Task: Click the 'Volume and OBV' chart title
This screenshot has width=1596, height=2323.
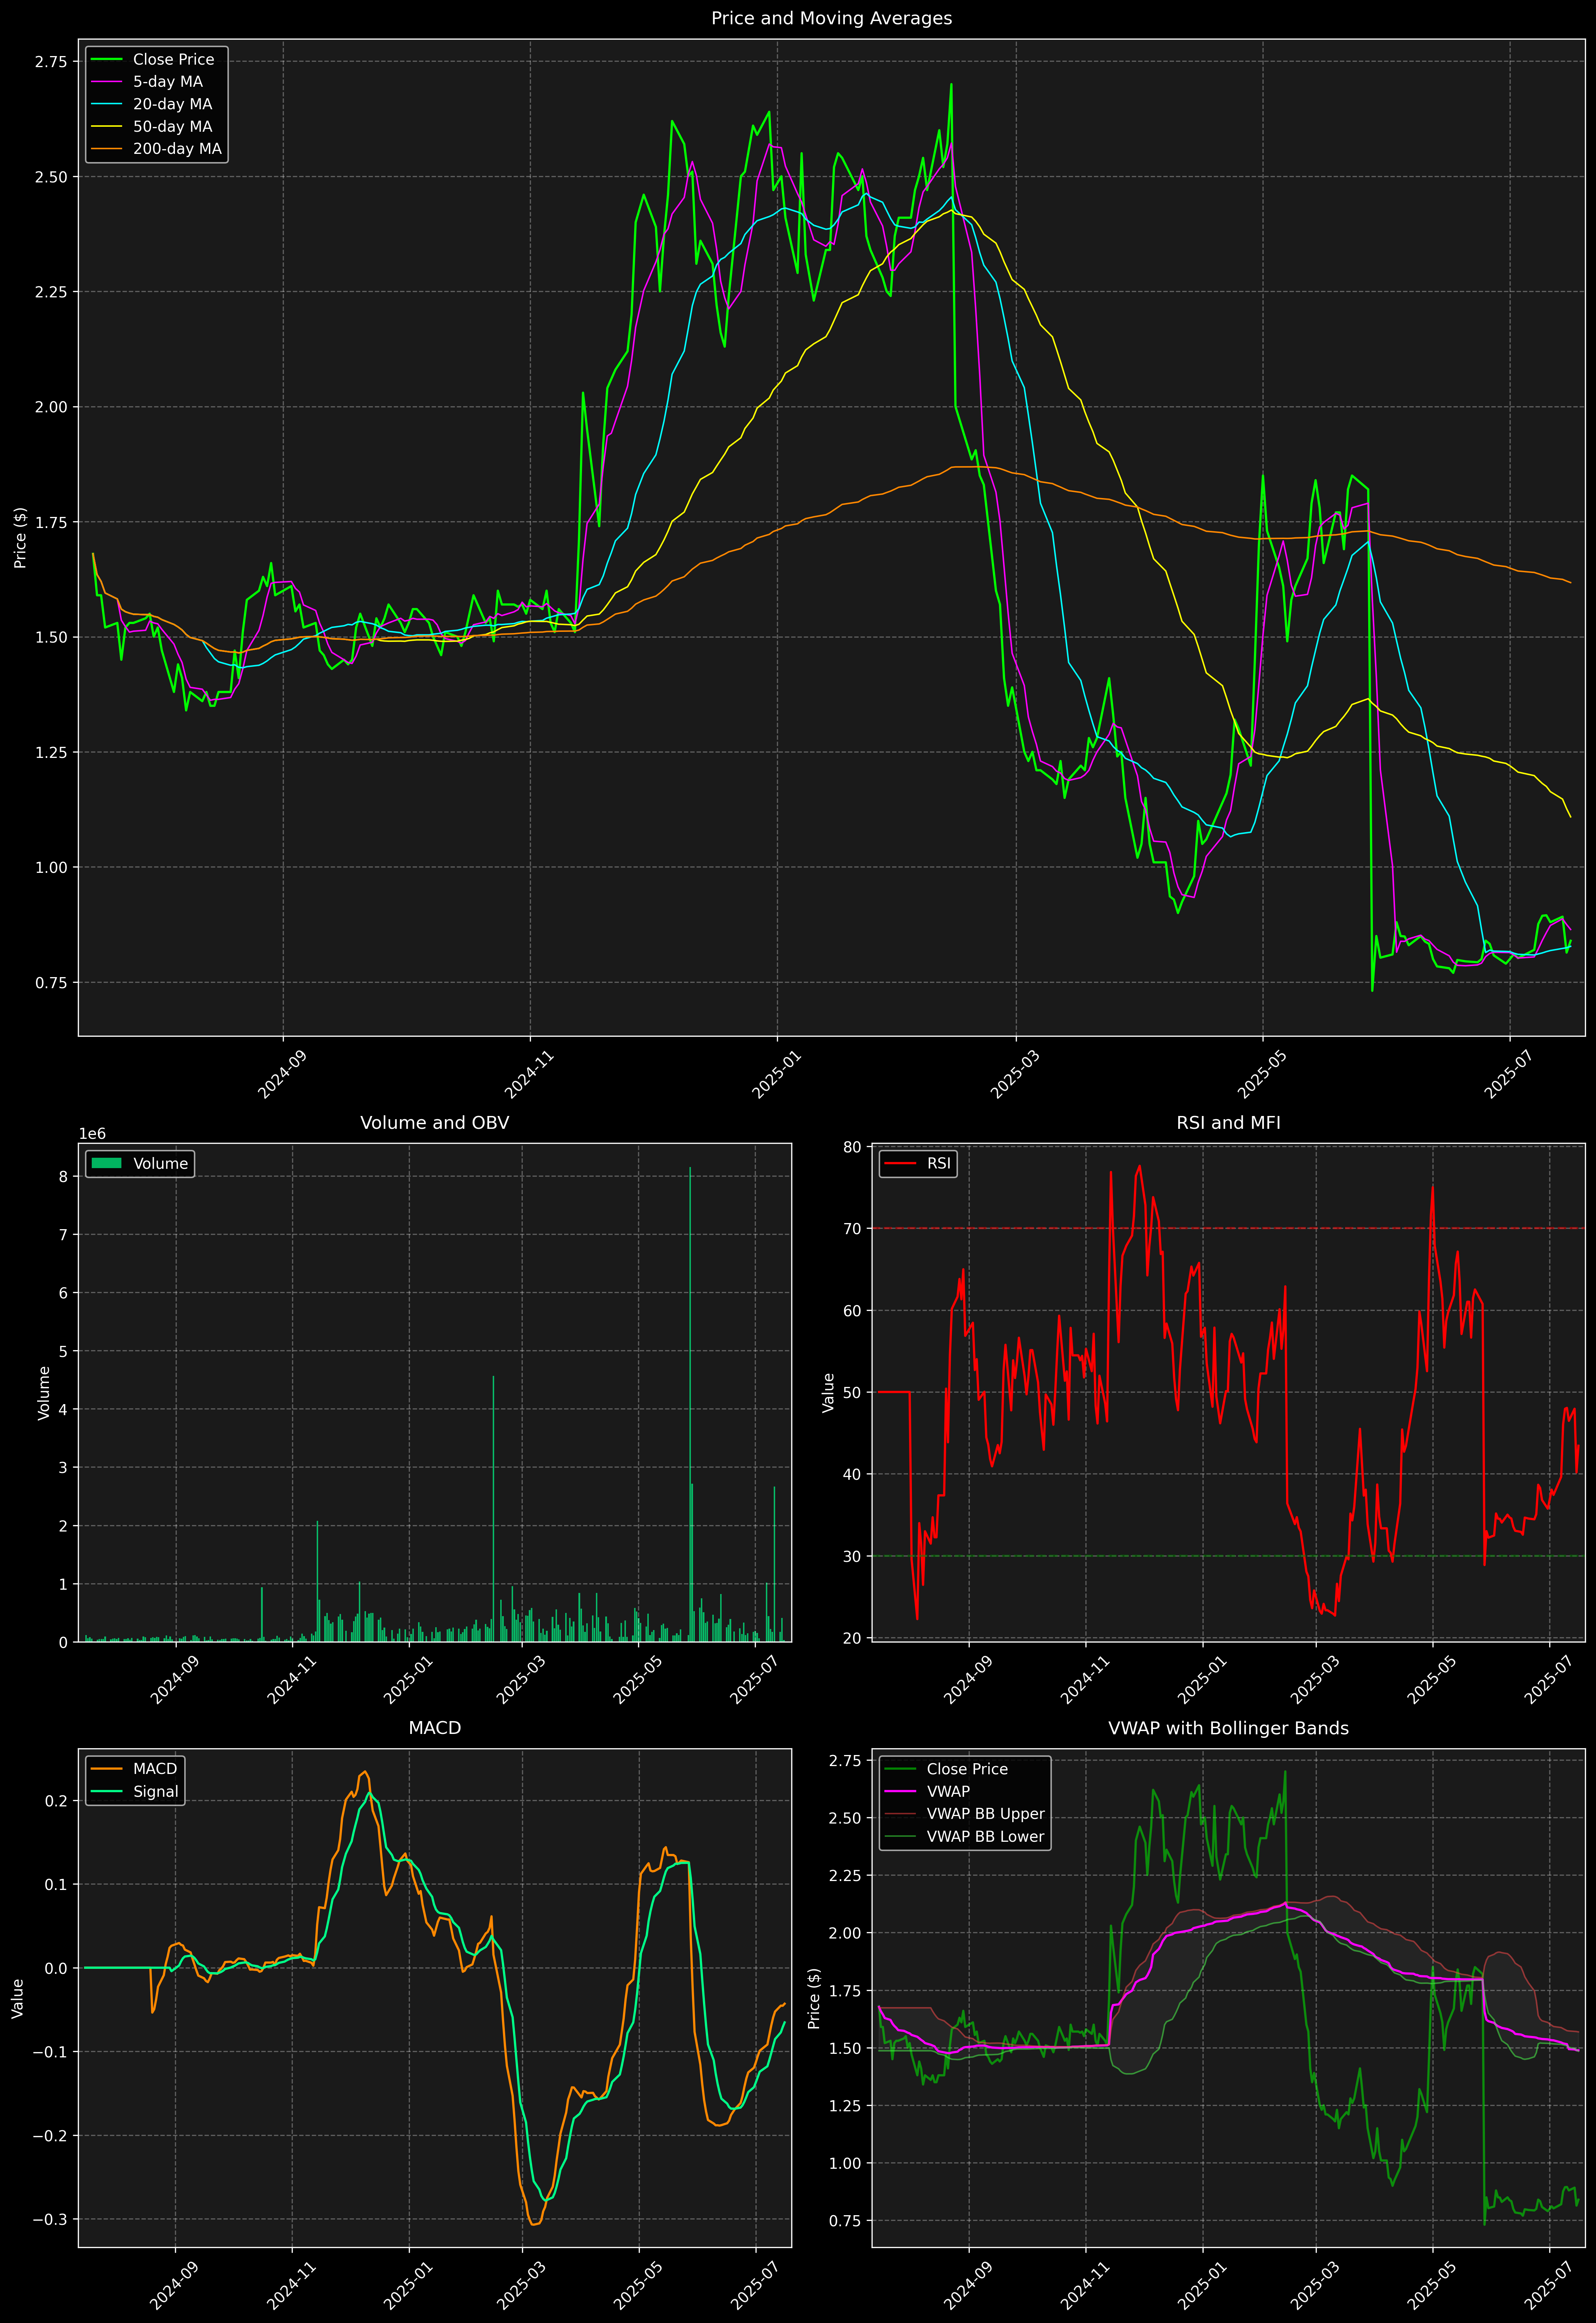Action: coord(434,1122)
